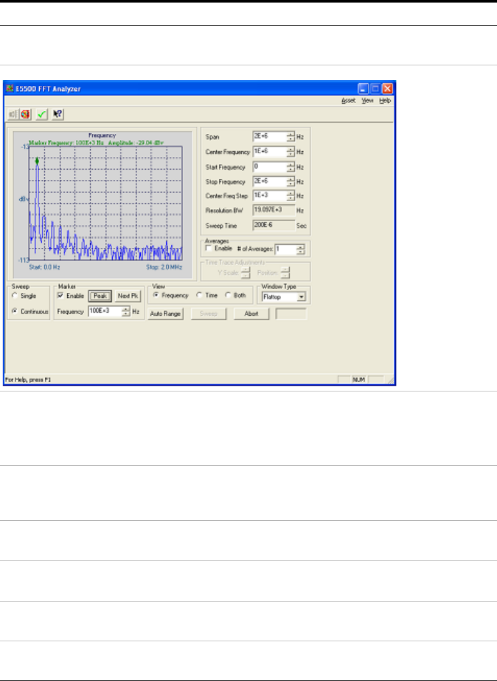Click into the number of Averages field
Screen dimensions: 497x681
click(x=285, y=249)
